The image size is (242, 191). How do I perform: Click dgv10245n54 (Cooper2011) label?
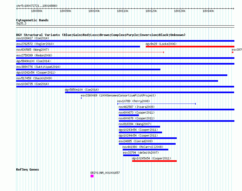(151, 158)
